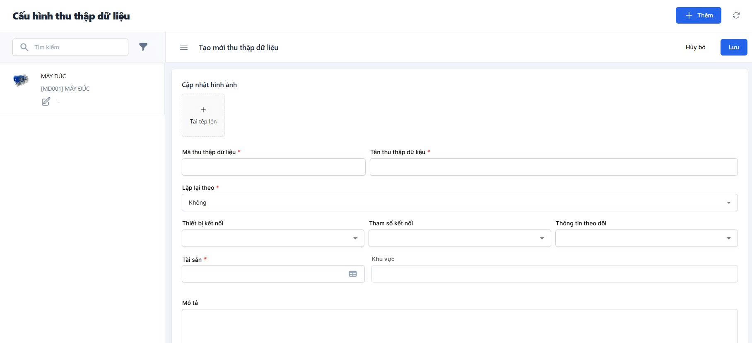
Task: Focus the Mã thu thập dữ liệu field
Action: [x=273, y=167]
